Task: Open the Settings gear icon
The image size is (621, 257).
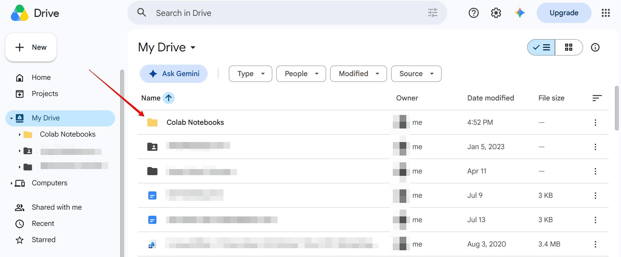Action: (x=496, y=13)
